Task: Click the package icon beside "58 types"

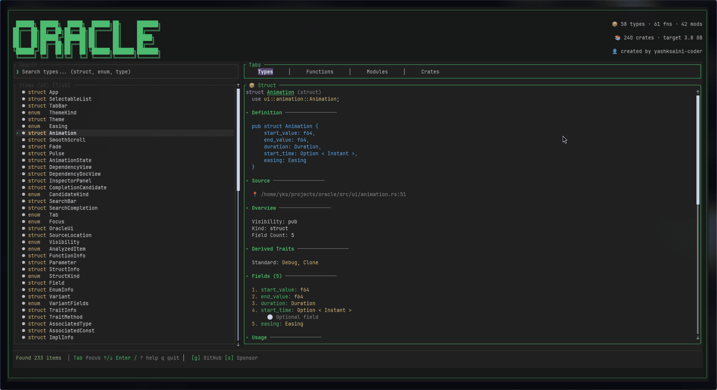Action: 615,24
